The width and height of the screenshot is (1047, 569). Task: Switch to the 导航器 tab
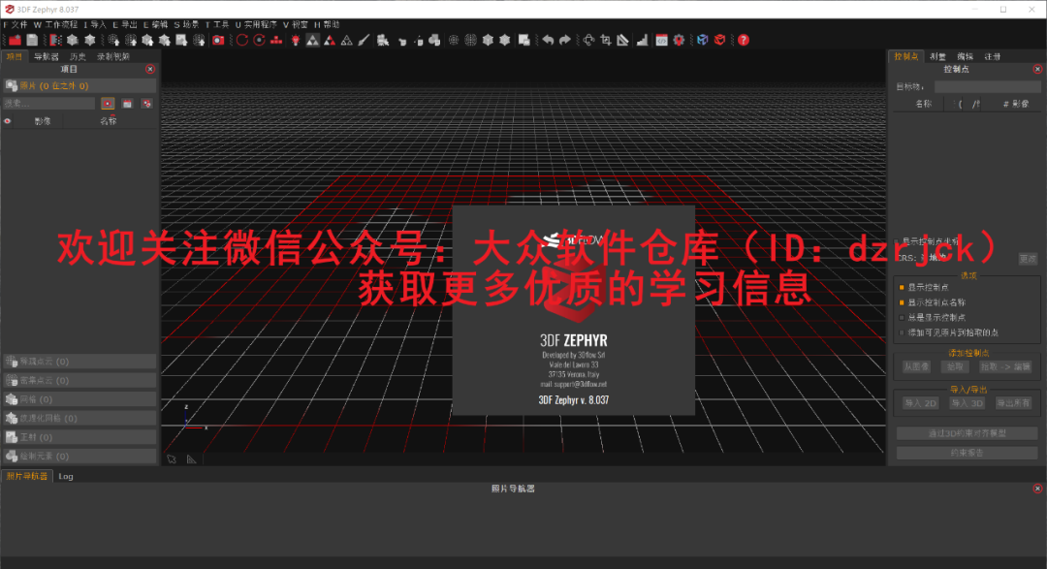pyautogui.click(x=47, y=57)
